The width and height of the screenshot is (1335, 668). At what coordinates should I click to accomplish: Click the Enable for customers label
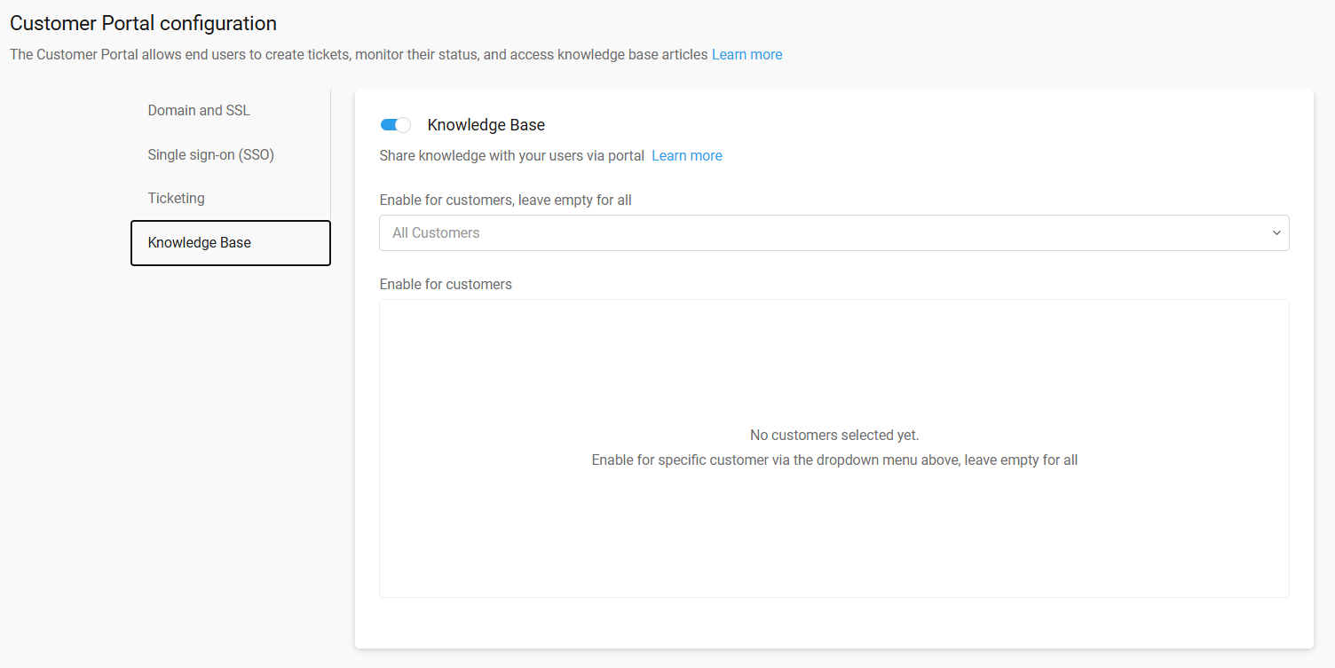(446, 284)
